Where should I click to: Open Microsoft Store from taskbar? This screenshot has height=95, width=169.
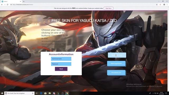pos(45,93)
